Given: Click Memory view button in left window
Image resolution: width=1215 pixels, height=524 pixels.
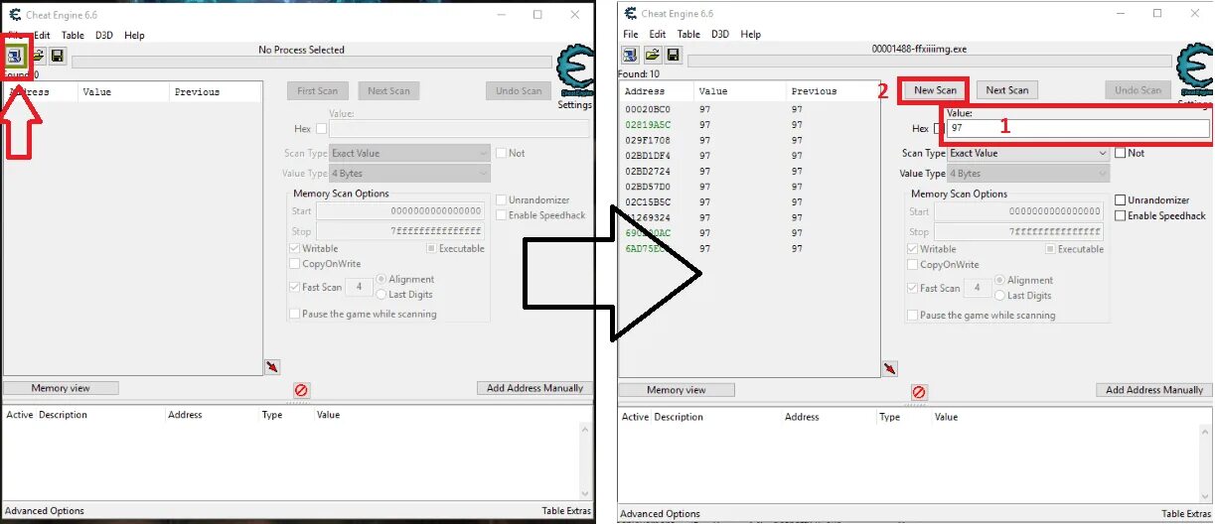Looking at the screenshot, I should (x=62, y=388).
